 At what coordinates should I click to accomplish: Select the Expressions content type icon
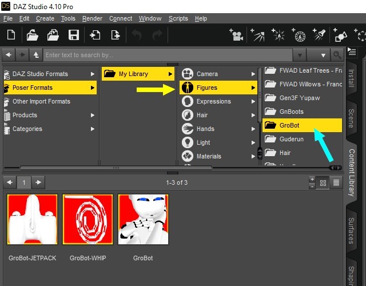pos(188,101)
